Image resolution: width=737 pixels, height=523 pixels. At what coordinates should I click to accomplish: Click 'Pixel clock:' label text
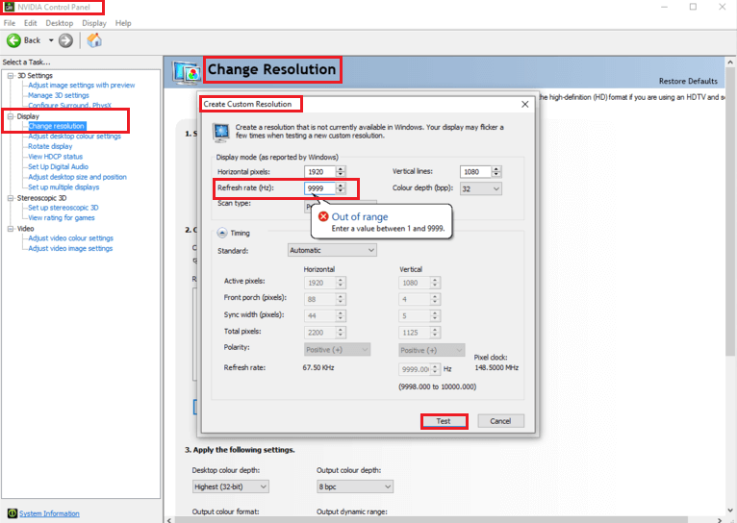pyautogui.click(x=491, y=358)
